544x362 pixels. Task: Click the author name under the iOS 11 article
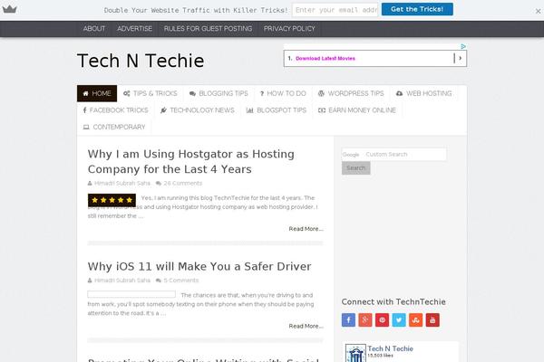click(x=122, y=281)
